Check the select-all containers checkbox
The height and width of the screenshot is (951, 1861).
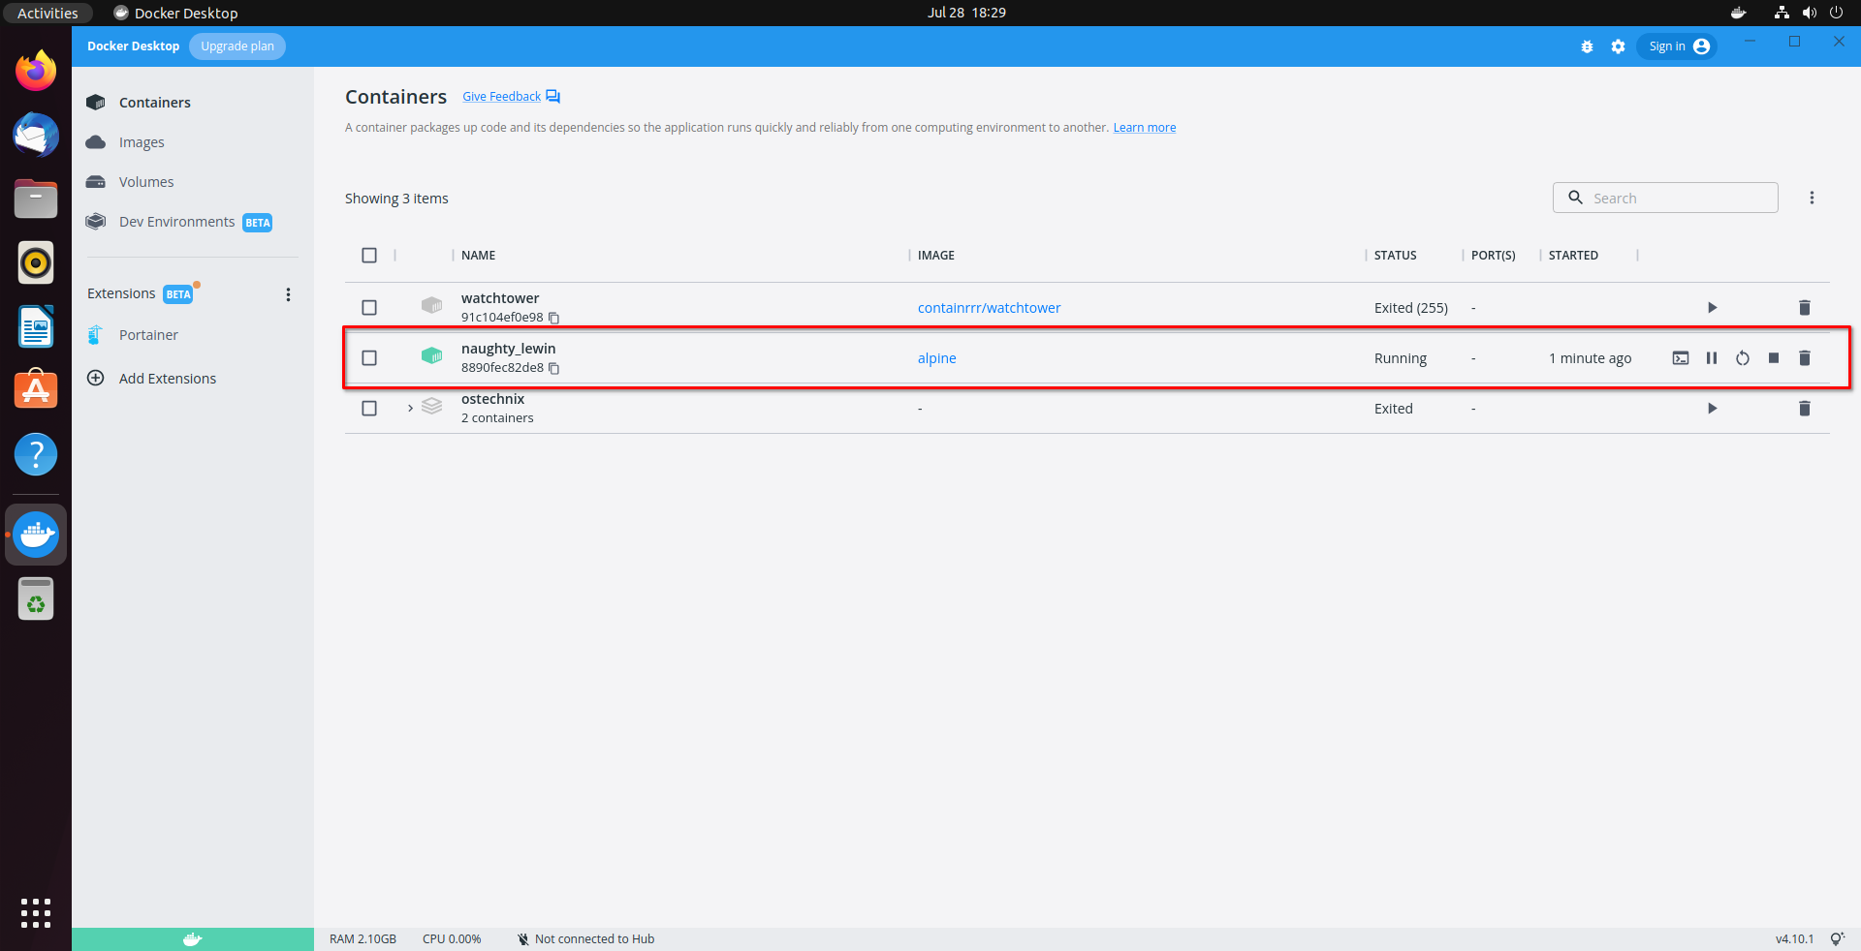pyautogui.click(x=369, y=256)
